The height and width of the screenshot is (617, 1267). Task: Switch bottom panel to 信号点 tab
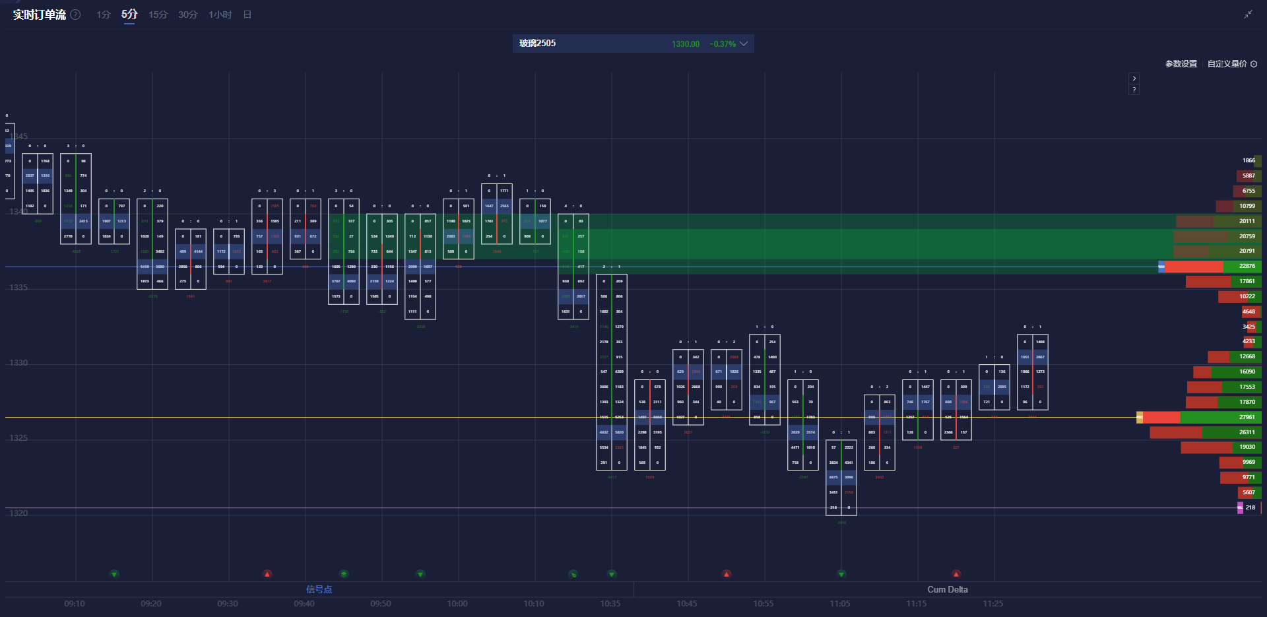(x=319, y=589)
